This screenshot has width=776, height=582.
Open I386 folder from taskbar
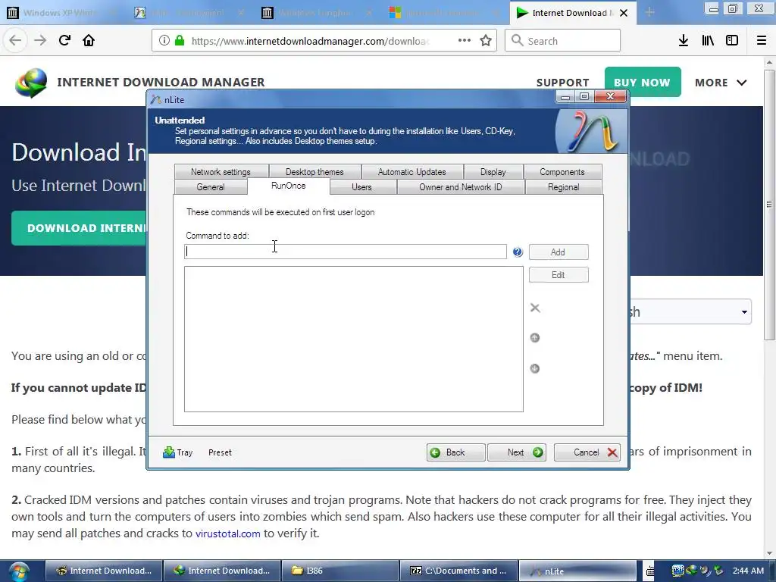click(340, 571)
